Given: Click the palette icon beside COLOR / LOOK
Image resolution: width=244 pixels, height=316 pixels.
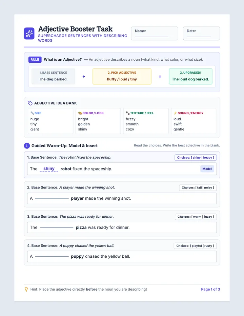Looking at the screenshot, I should (80, 113).
